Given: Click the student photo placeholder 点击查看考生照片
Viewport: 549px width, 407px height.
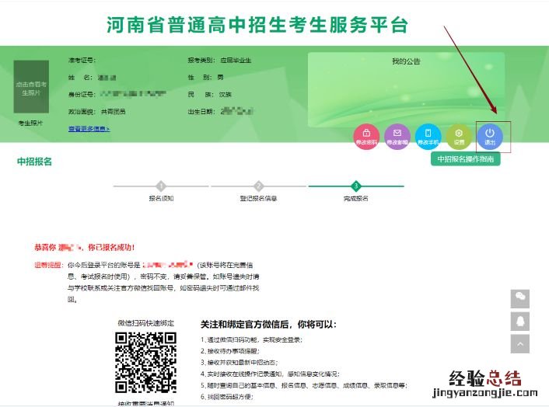Looking at the screenshot, I should point(30,88).
